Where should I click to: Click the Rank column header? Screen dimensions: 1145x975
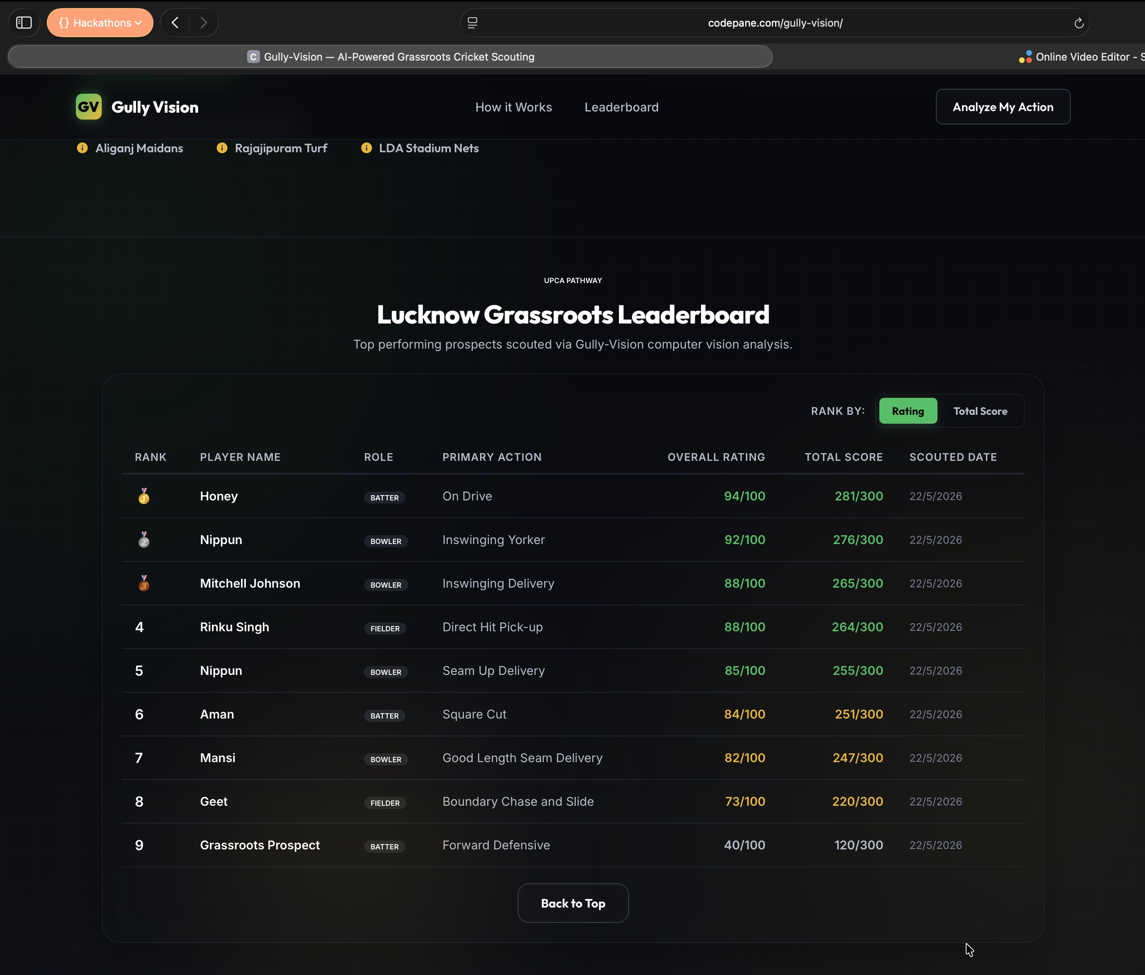(x=150, y=457)
